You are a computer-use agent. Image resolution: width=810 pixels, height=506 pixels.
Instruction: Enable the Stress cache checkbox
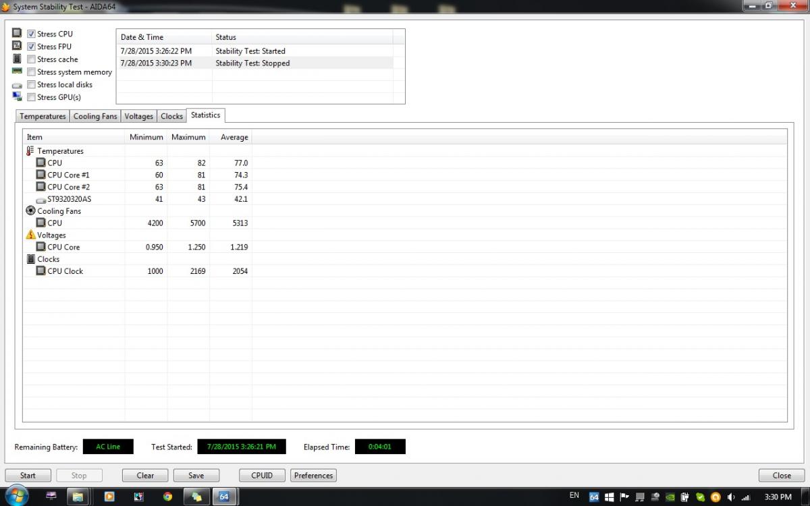[x=31, y=59]
